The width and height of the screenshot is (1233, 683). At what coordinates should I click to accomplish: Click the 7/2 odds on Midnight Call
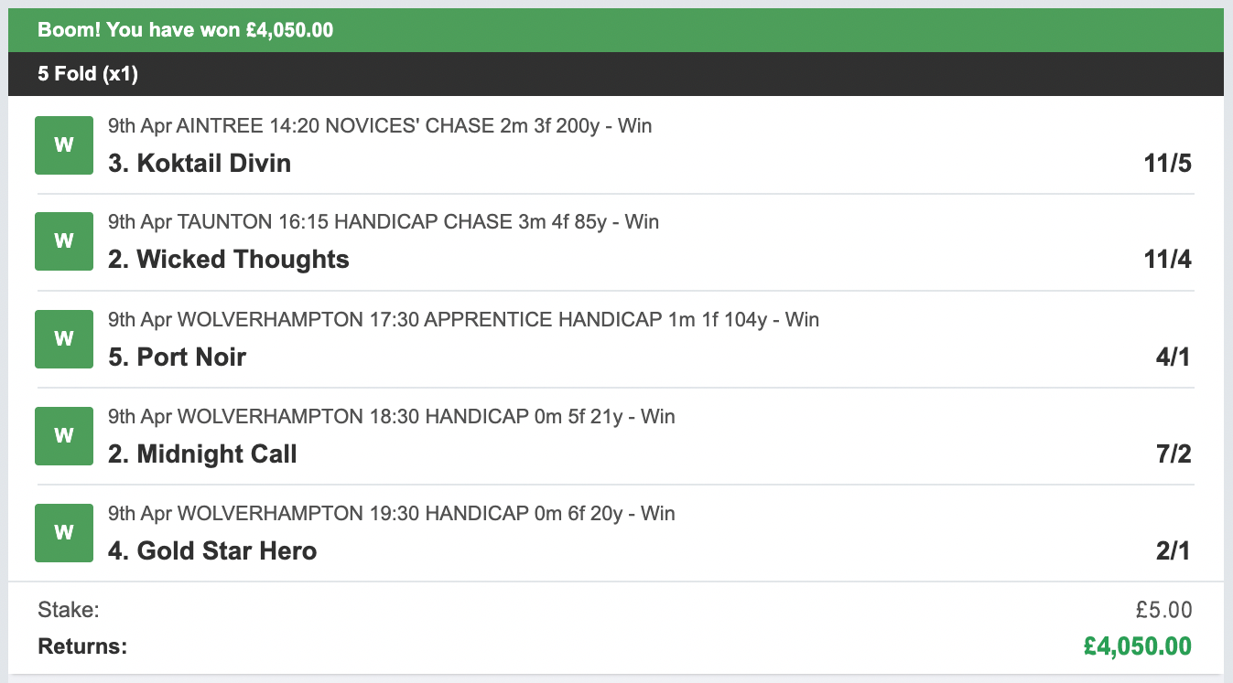(1174, 454)
